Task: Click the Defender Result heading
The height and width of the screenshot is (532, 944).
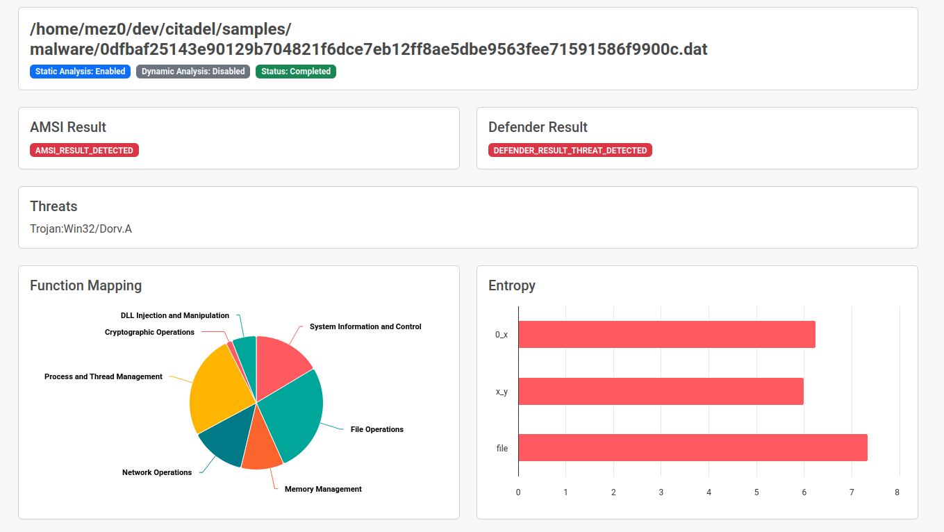Action: point(538,127)
